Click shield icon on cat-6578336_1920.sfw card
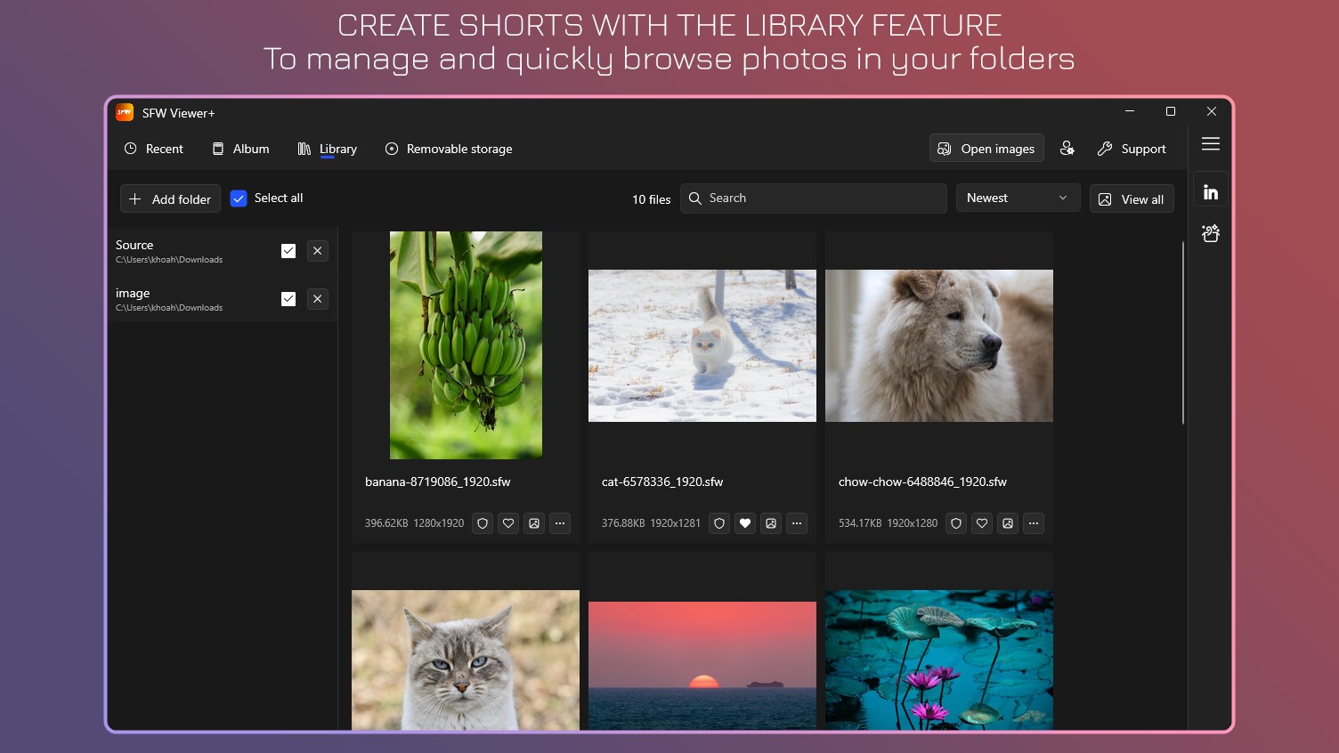Viewport: 1339px width, 753px height. [719, 523]
